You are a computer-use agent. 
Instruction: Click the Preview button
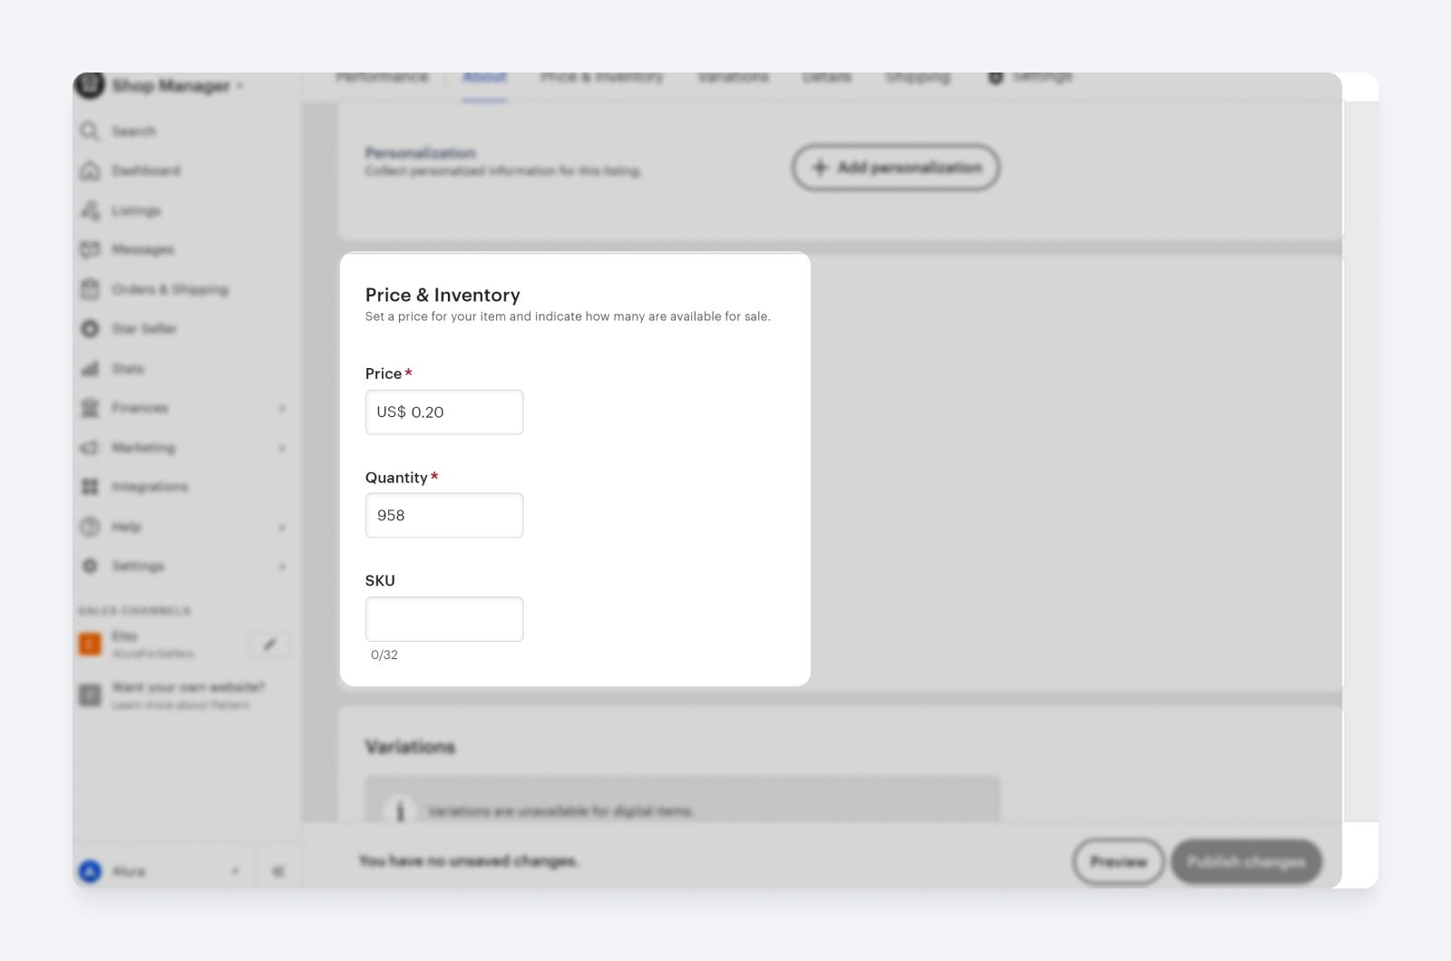pos(1118,861)
